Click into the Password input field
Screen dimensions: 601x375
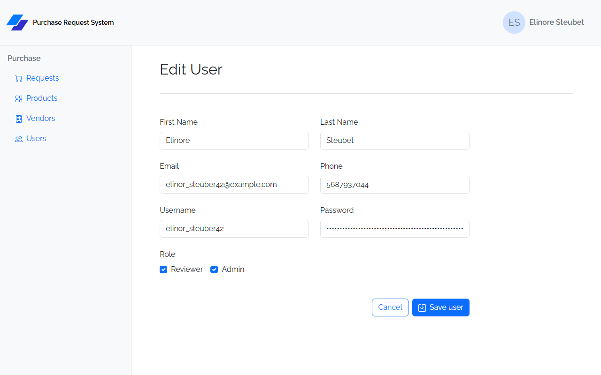click(395, 229)
